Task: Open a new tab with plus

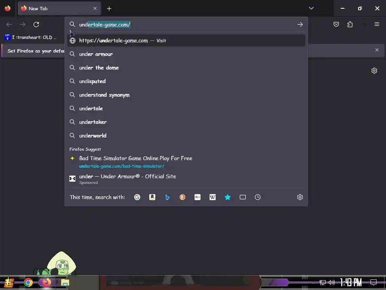Action: pos(109,9)
